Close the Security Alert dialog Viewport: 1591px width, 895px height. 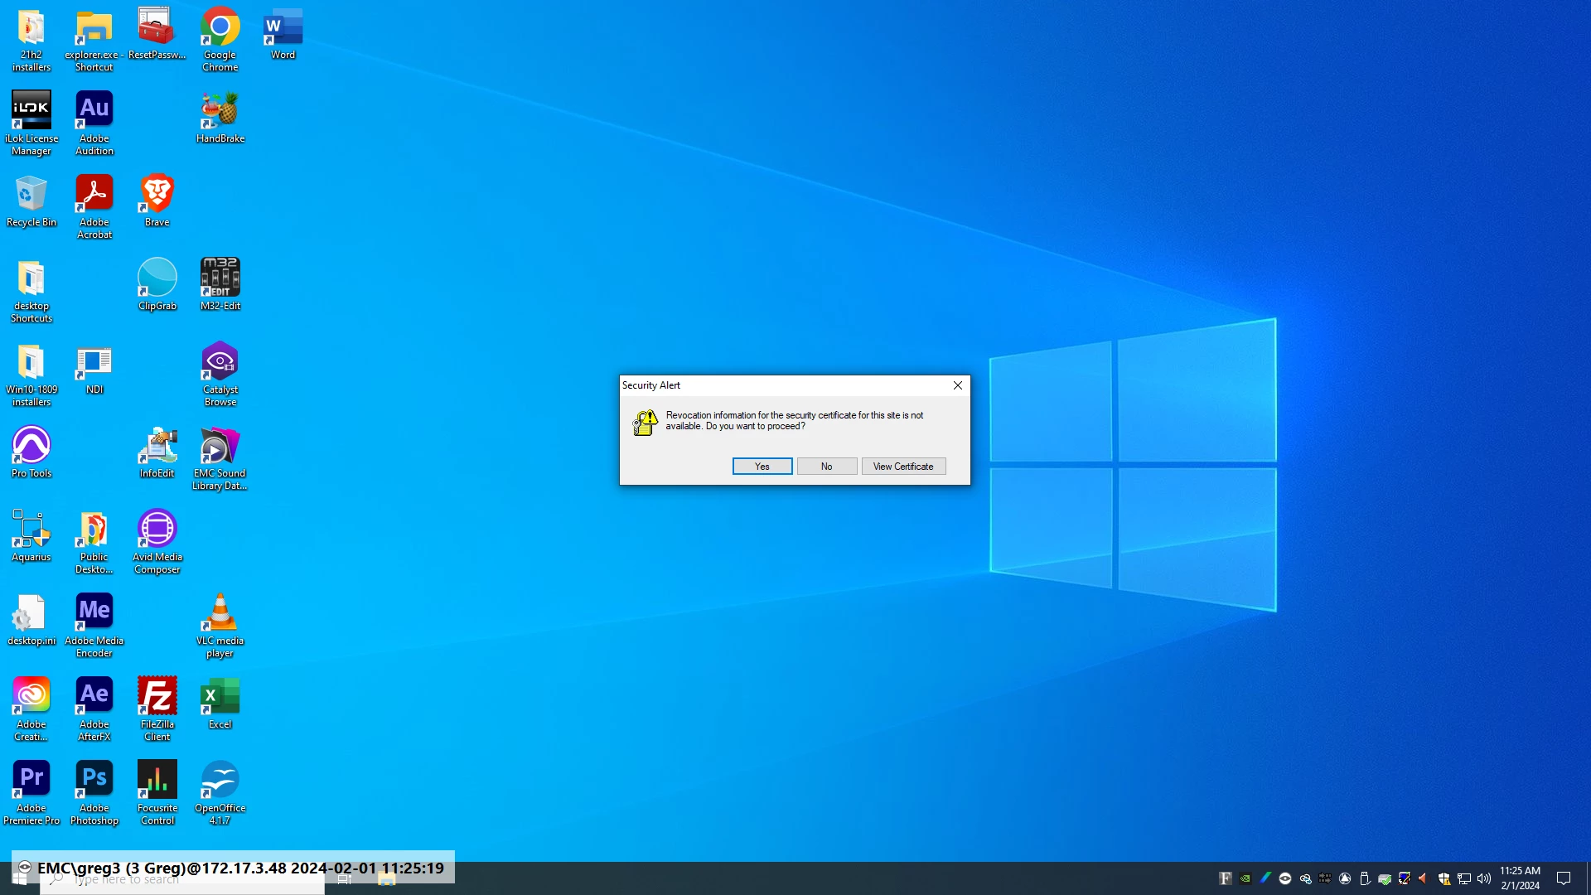tap(957, 385)
